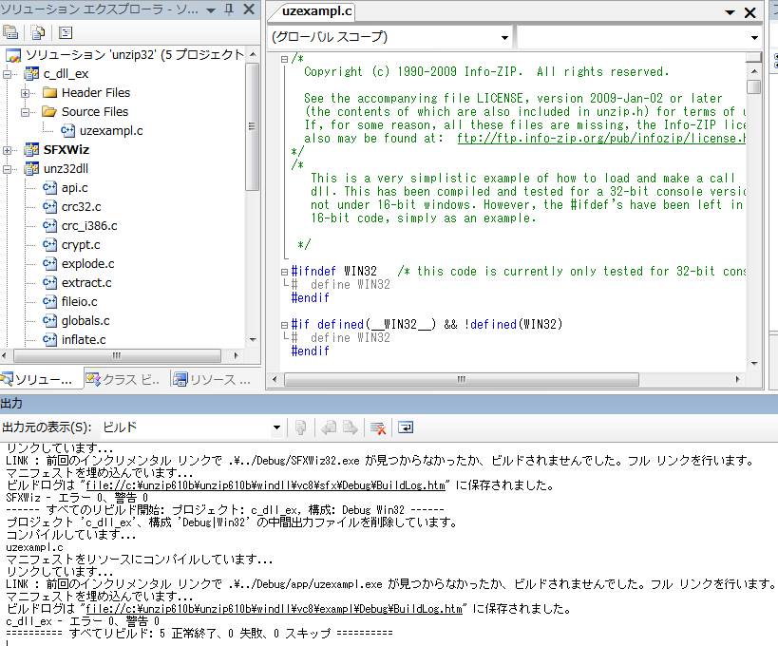
Task: Select crypt.c file in tree
Action: coord(81,244)
